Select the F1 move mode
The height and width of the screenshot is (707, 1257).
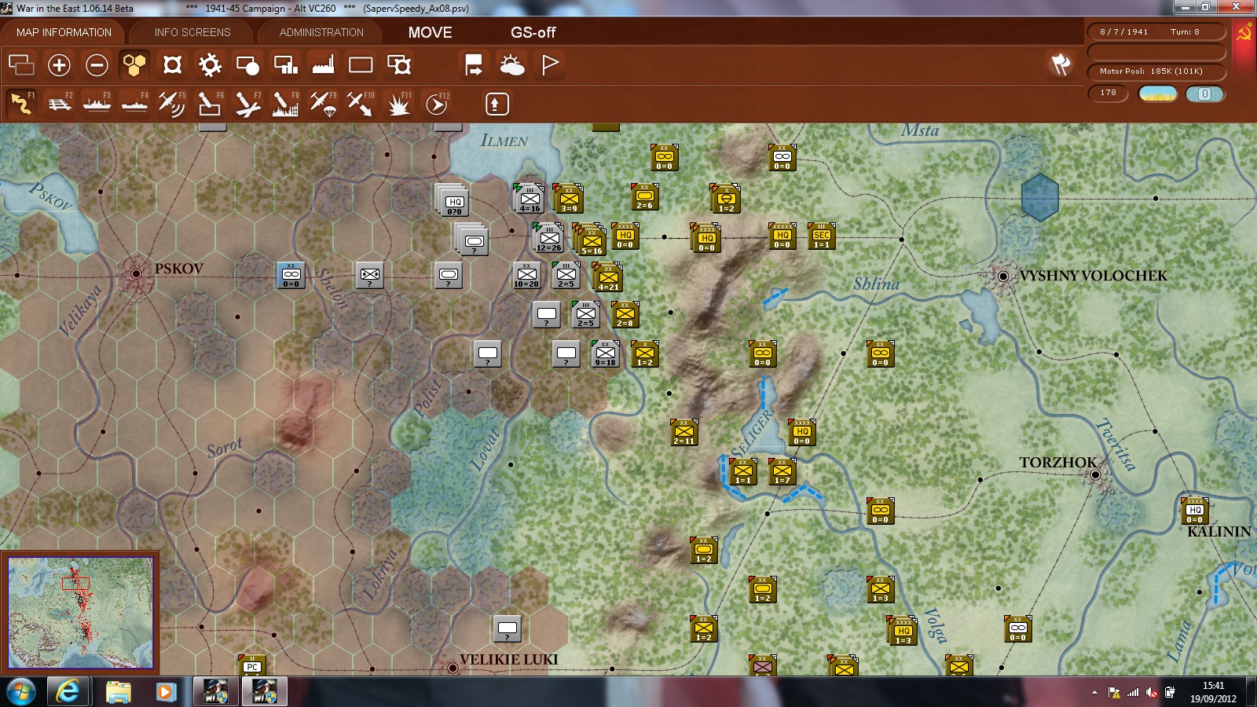[21, 103]
